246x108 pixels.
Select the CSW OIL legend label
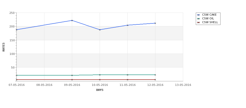pos(208,18)
